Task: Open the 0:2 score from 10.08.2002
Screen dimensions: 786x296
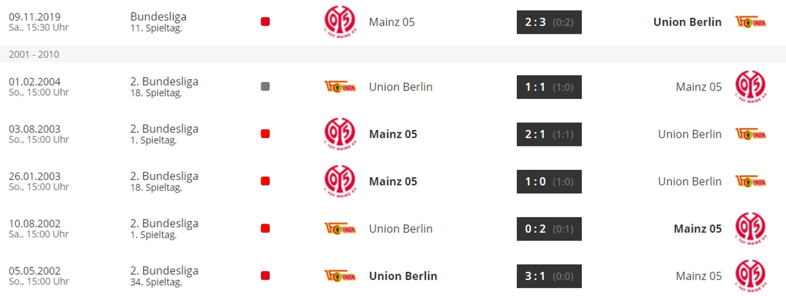Action: (549, 228)
